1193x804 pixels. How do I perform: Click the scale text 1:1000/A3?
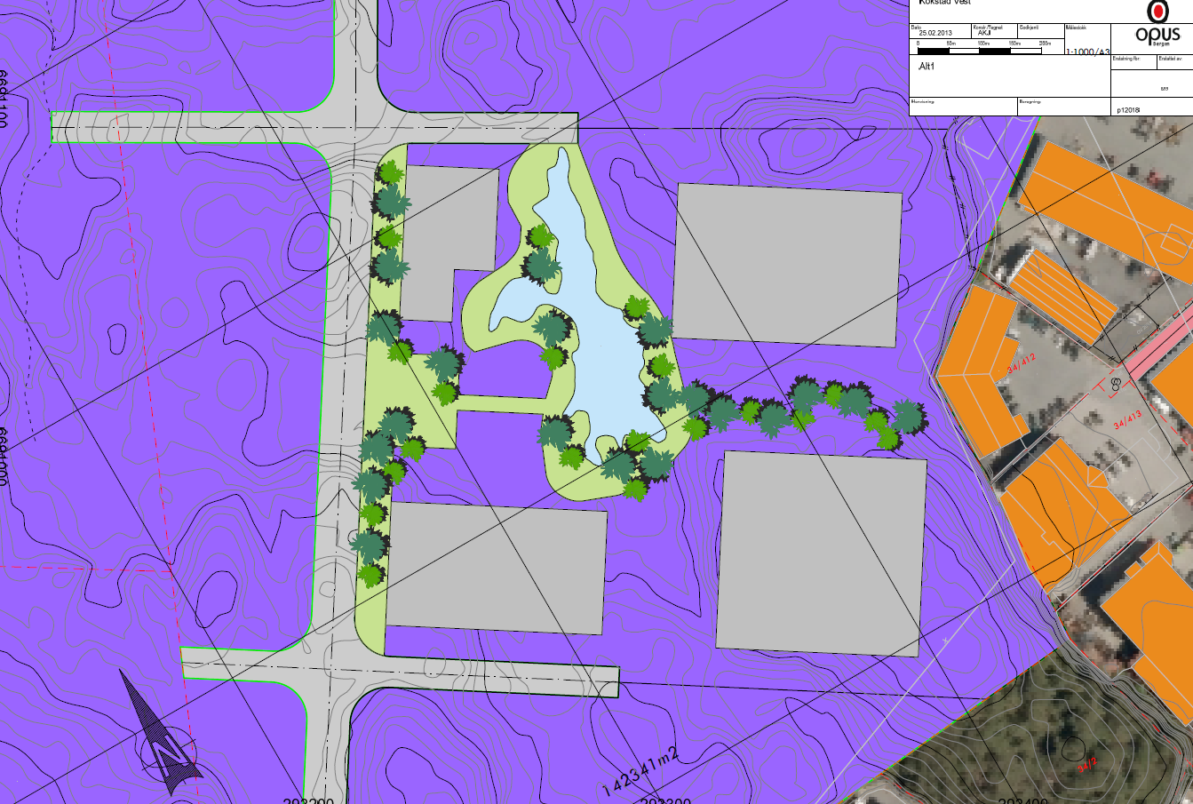point(1088,52)
